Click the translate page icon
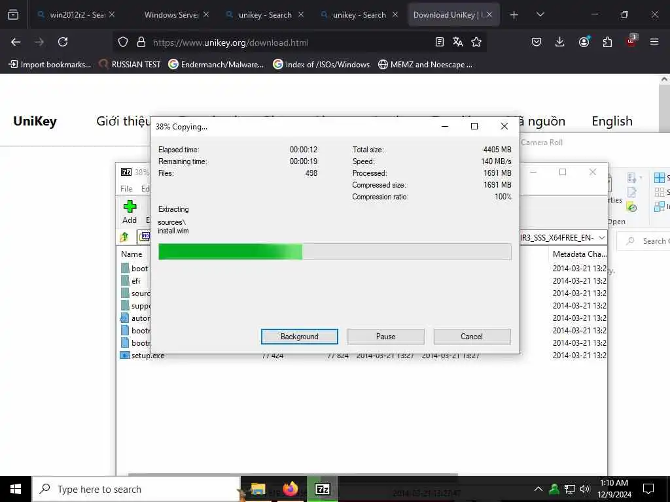 (457, 42)
